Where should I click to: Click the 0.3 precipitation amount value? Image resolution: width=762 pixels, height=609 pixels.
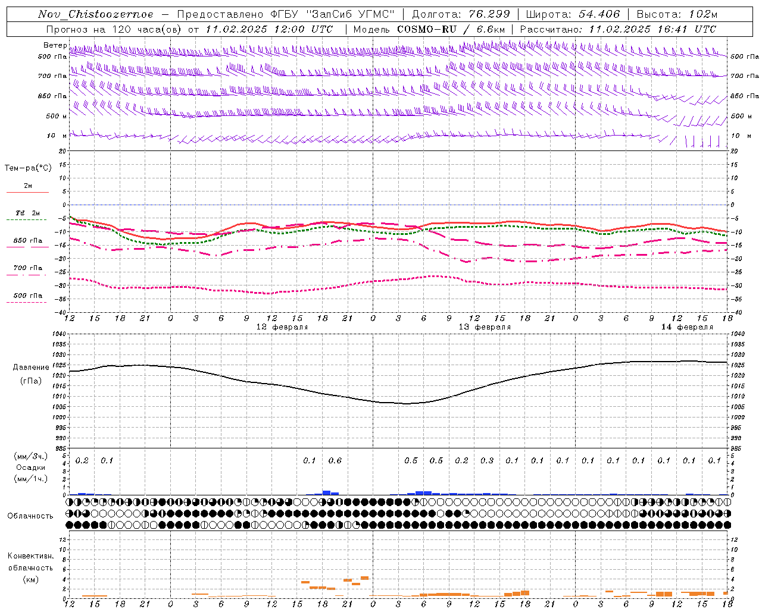(487, 461)
